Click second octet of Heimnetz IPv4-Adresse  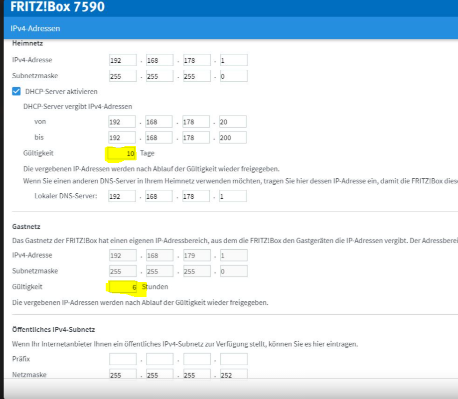[x=160, y=60]
